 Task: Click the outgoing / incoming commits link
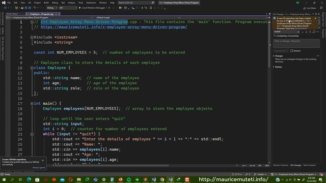[x=287, y=36]
